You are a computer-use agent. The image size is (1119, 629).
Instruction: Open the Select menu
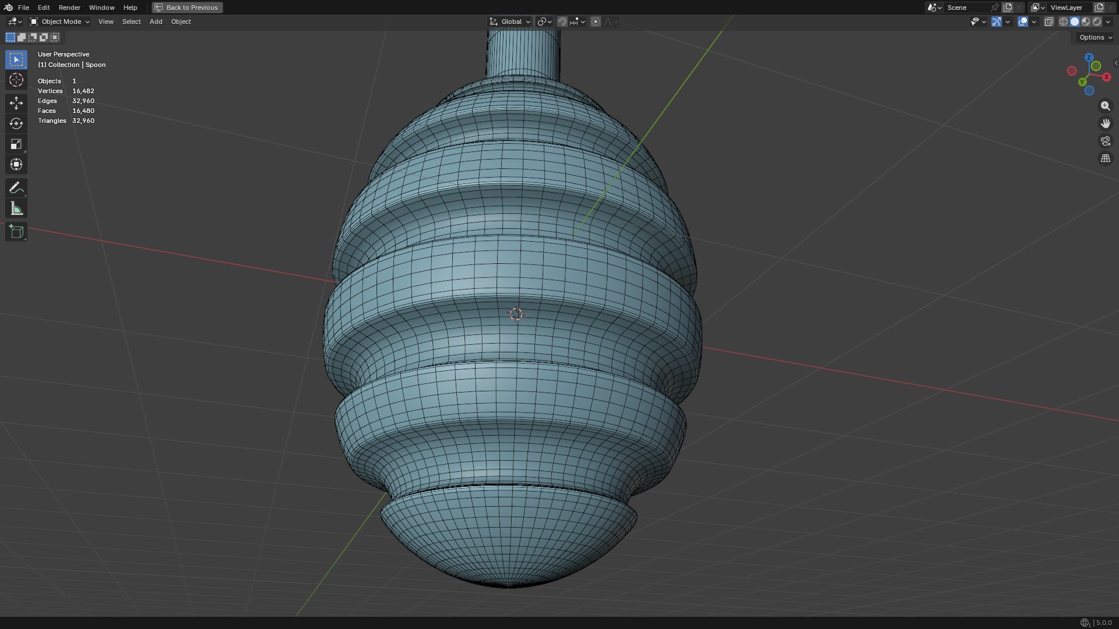131,22
